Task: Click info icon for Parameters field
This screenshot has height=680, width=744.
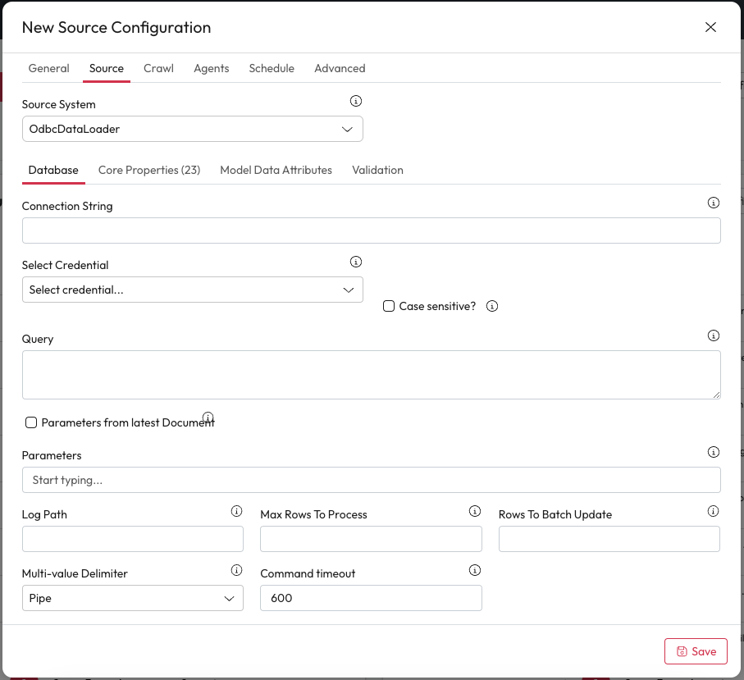Action: [713, 452]
